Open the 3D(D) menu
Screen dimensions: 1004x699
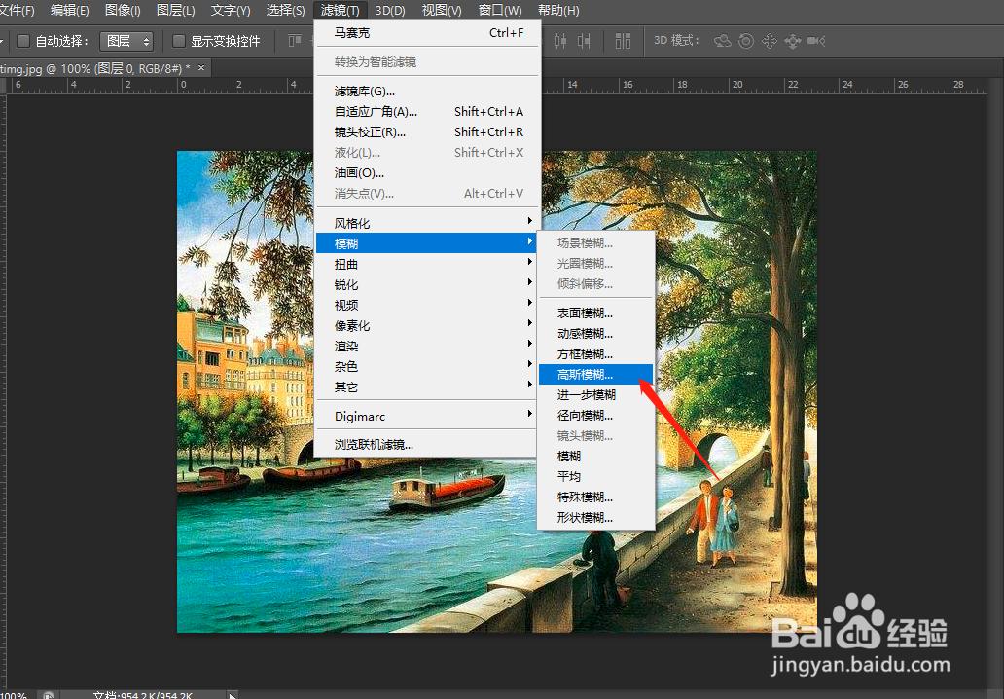[x=390, y=11]
